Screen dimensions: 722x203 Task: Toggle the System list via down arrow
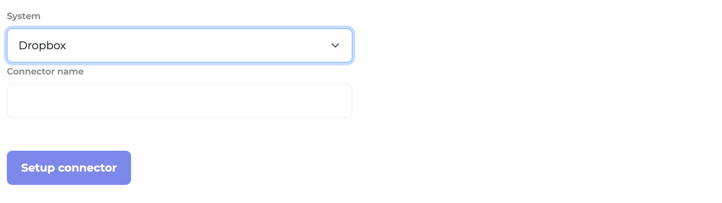pos(335,45)
